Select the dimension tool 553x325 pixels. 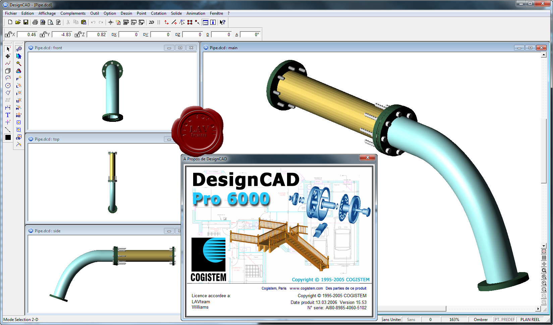coord(8,108)
